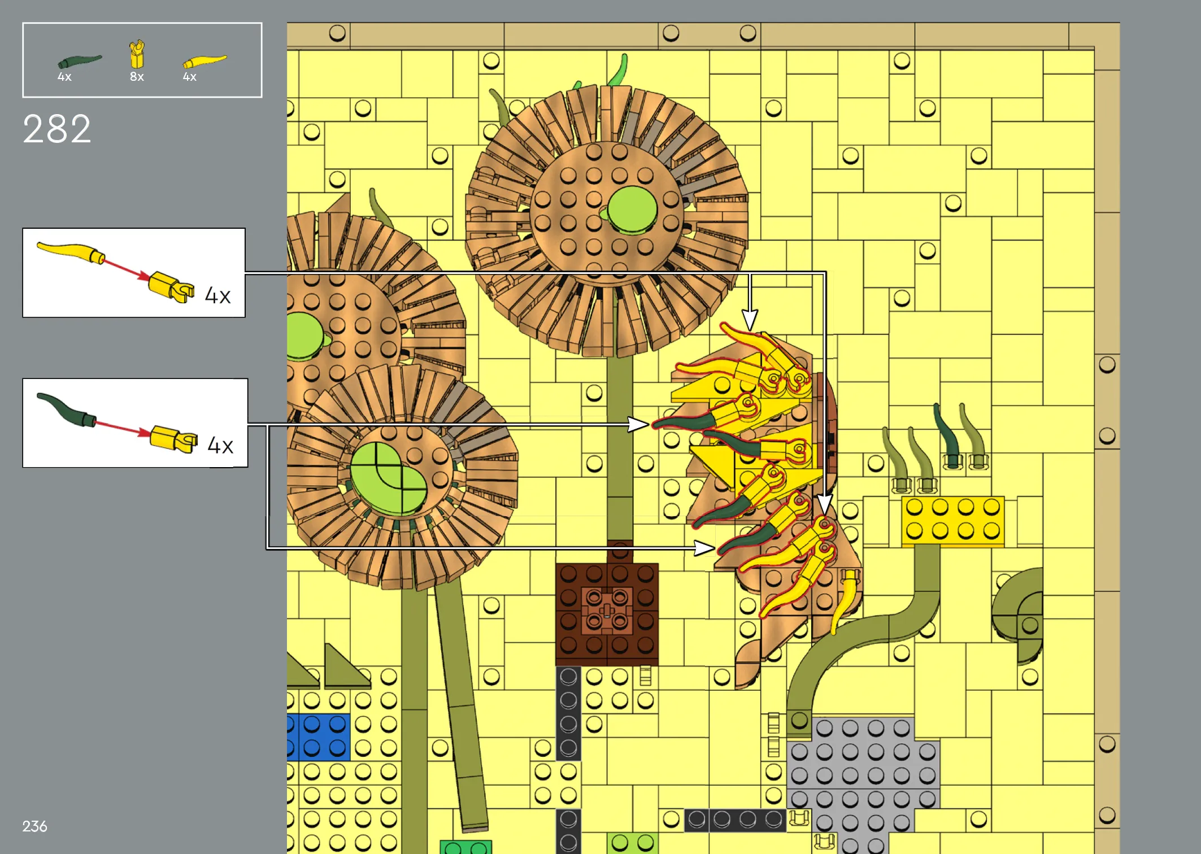The height and width of the screenshot is (854, 1201).
Task: Click the 8x quantity label
Action: (x=137, y=77)
